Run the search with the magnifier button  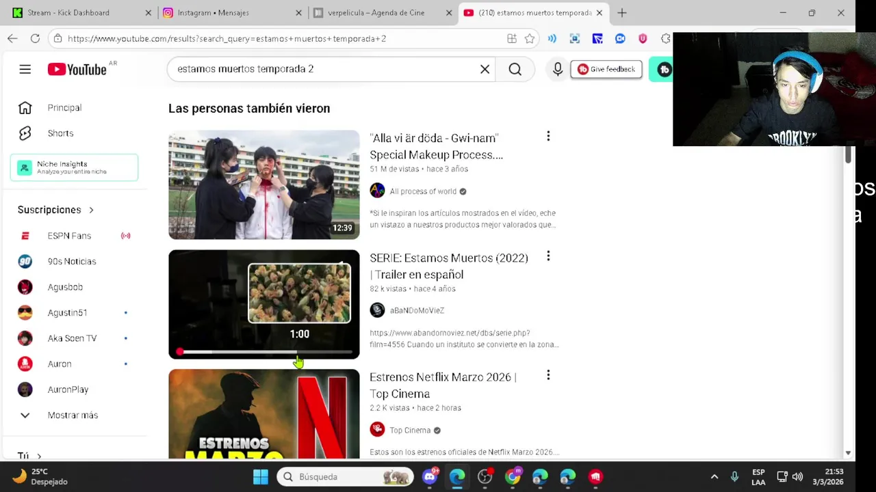coord(515,69)
